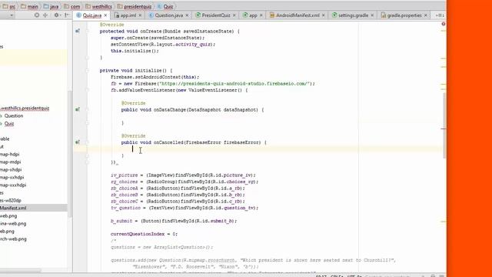Close the settings.gradle tab
The height and width of the screenshot is (277, 492).
point(372,15)
